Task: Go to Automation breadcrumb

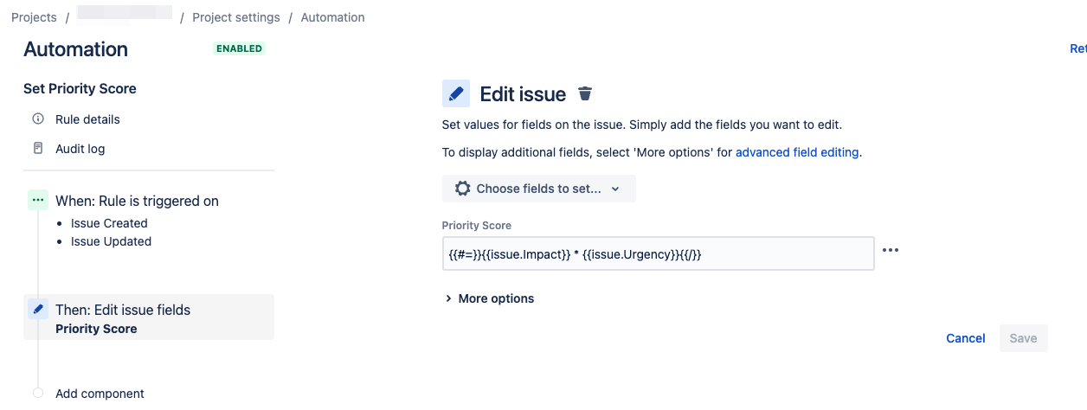Action: pos(333,17)
